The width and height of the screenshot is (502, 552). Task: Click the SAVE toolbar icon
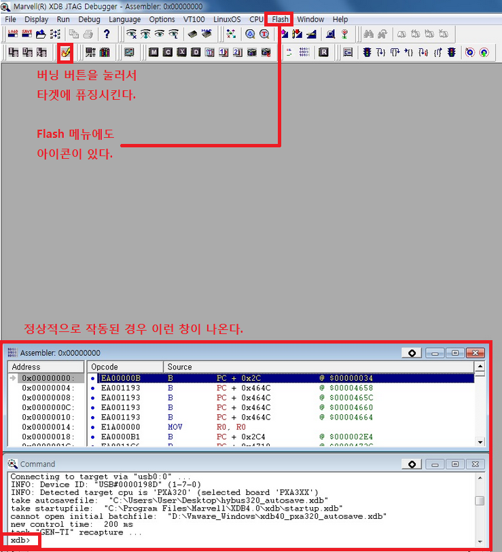point(26,34)
